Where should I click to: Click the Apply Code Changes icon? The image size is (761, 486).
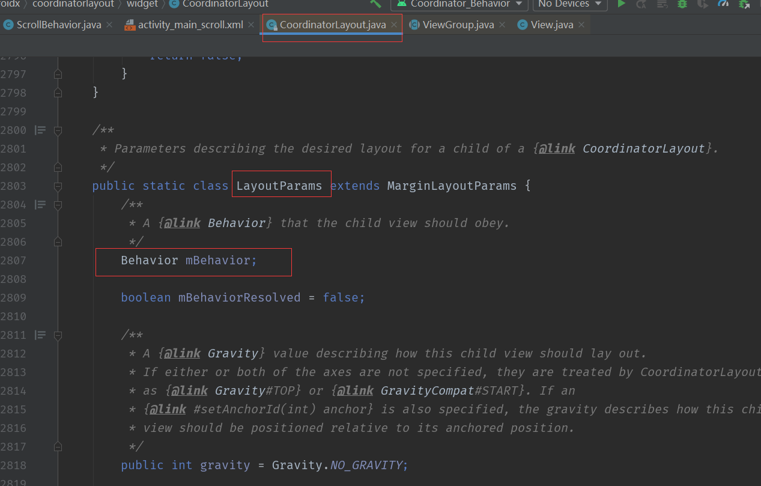click(x=662, y=4)
